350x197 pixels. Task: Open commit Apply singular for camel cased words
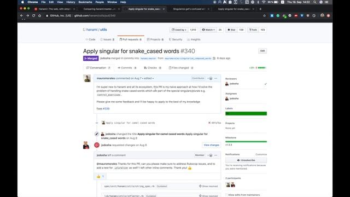pyautogui.click(x=130, y=123)
